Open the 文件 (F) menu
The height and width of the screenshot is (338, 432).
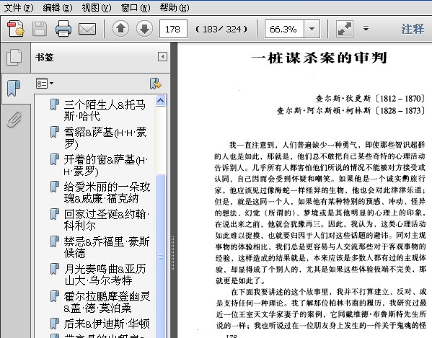point(19,8)
